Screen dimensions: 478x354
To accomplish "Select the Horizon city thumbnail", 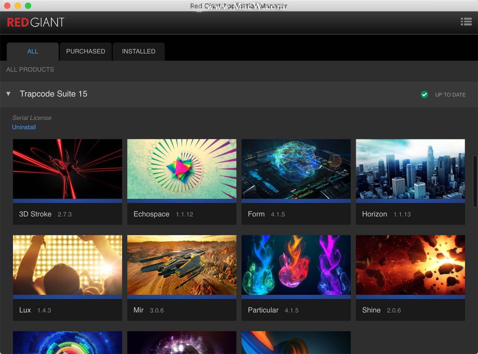I will [410, 169].
